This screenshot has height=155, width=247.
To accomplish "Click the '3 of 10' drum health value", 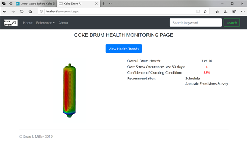I will click(207, 61).
